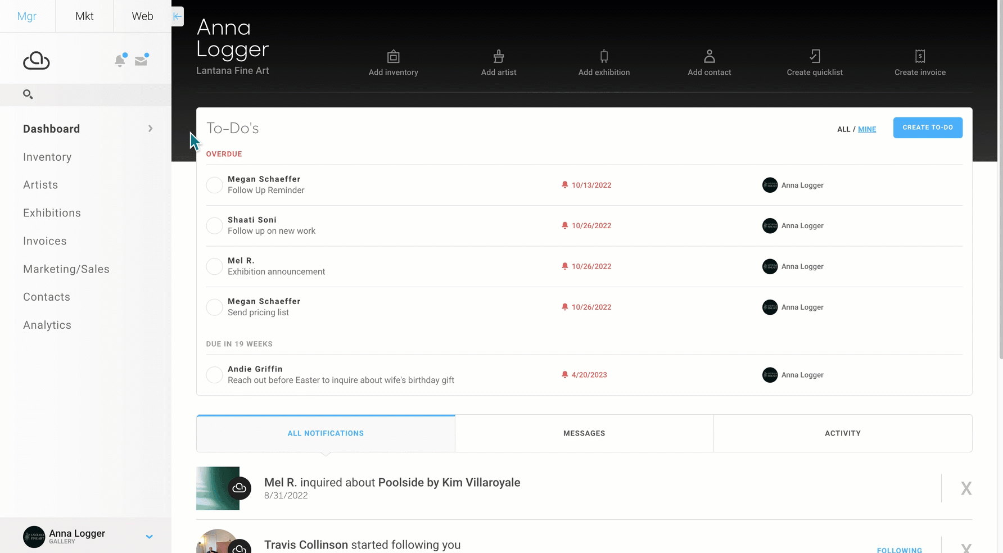This screenshot has width=1003, height=553.
Task: Open the notifications bell icon
Action: [120, 60]
